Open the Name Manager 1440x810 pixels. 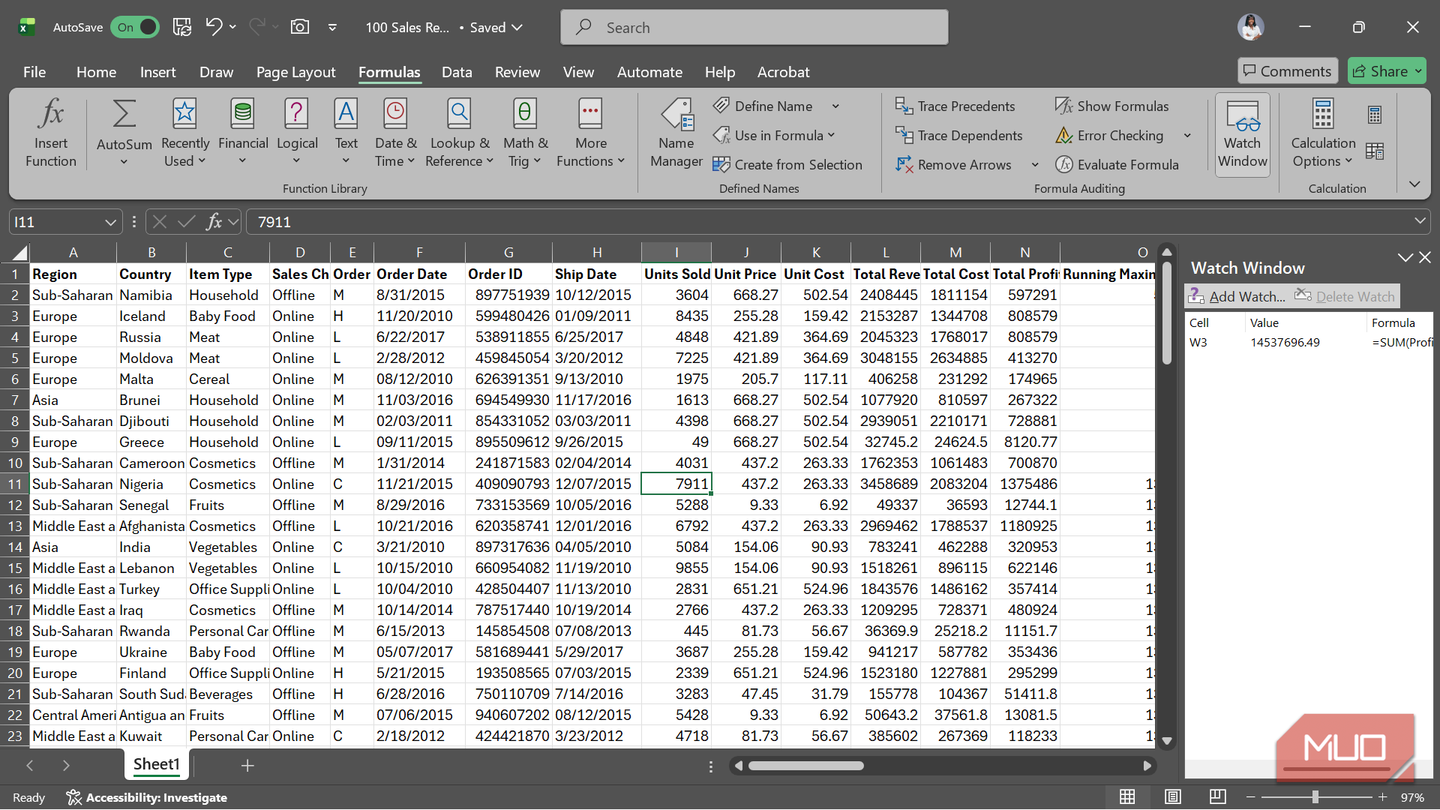(x=676, y=133)
